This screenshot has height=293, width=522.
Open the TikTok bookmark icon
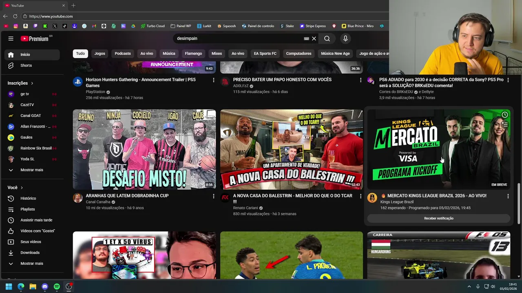click(65, 26)
